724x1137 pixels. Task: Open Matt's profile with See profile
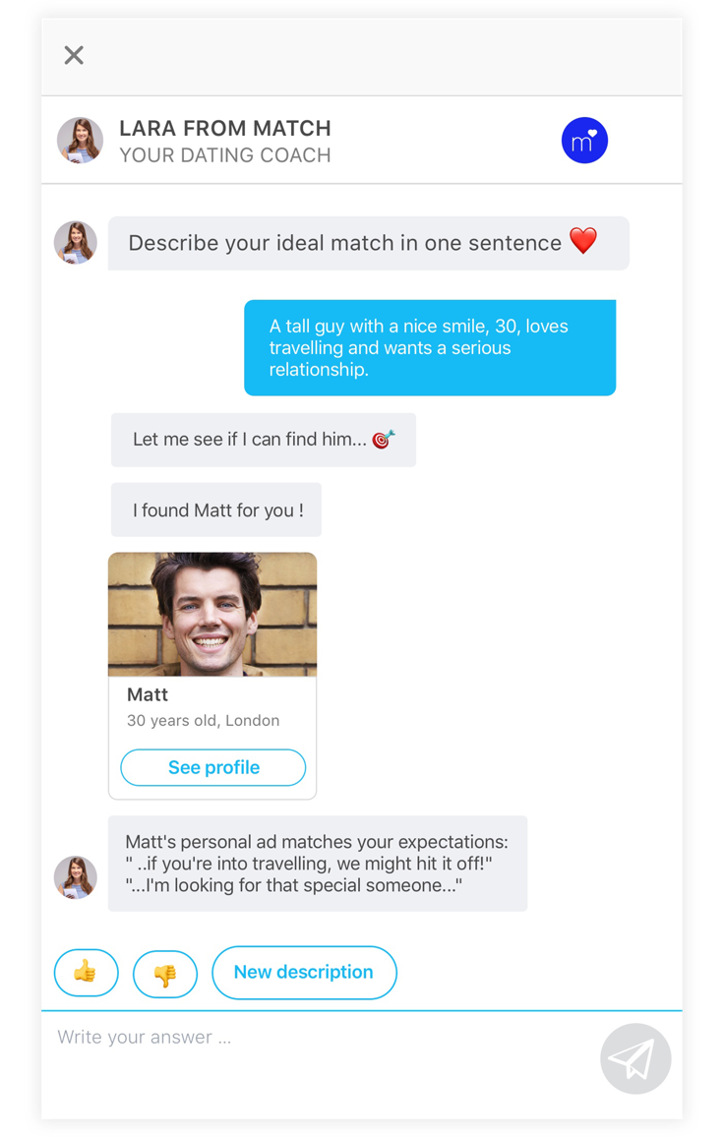click(x=213, y=767)
